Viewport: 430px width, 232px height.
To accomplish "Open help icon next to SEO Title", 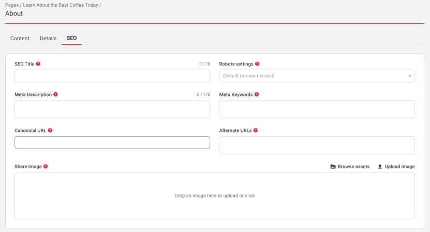I will tap(38, 63).
